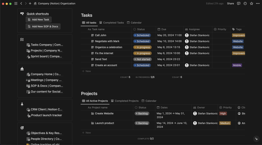This screenshot has width=262, height=145.
Task: Open the three-dot more options menu
Action: pyautogui.click(x=258, y=4)
